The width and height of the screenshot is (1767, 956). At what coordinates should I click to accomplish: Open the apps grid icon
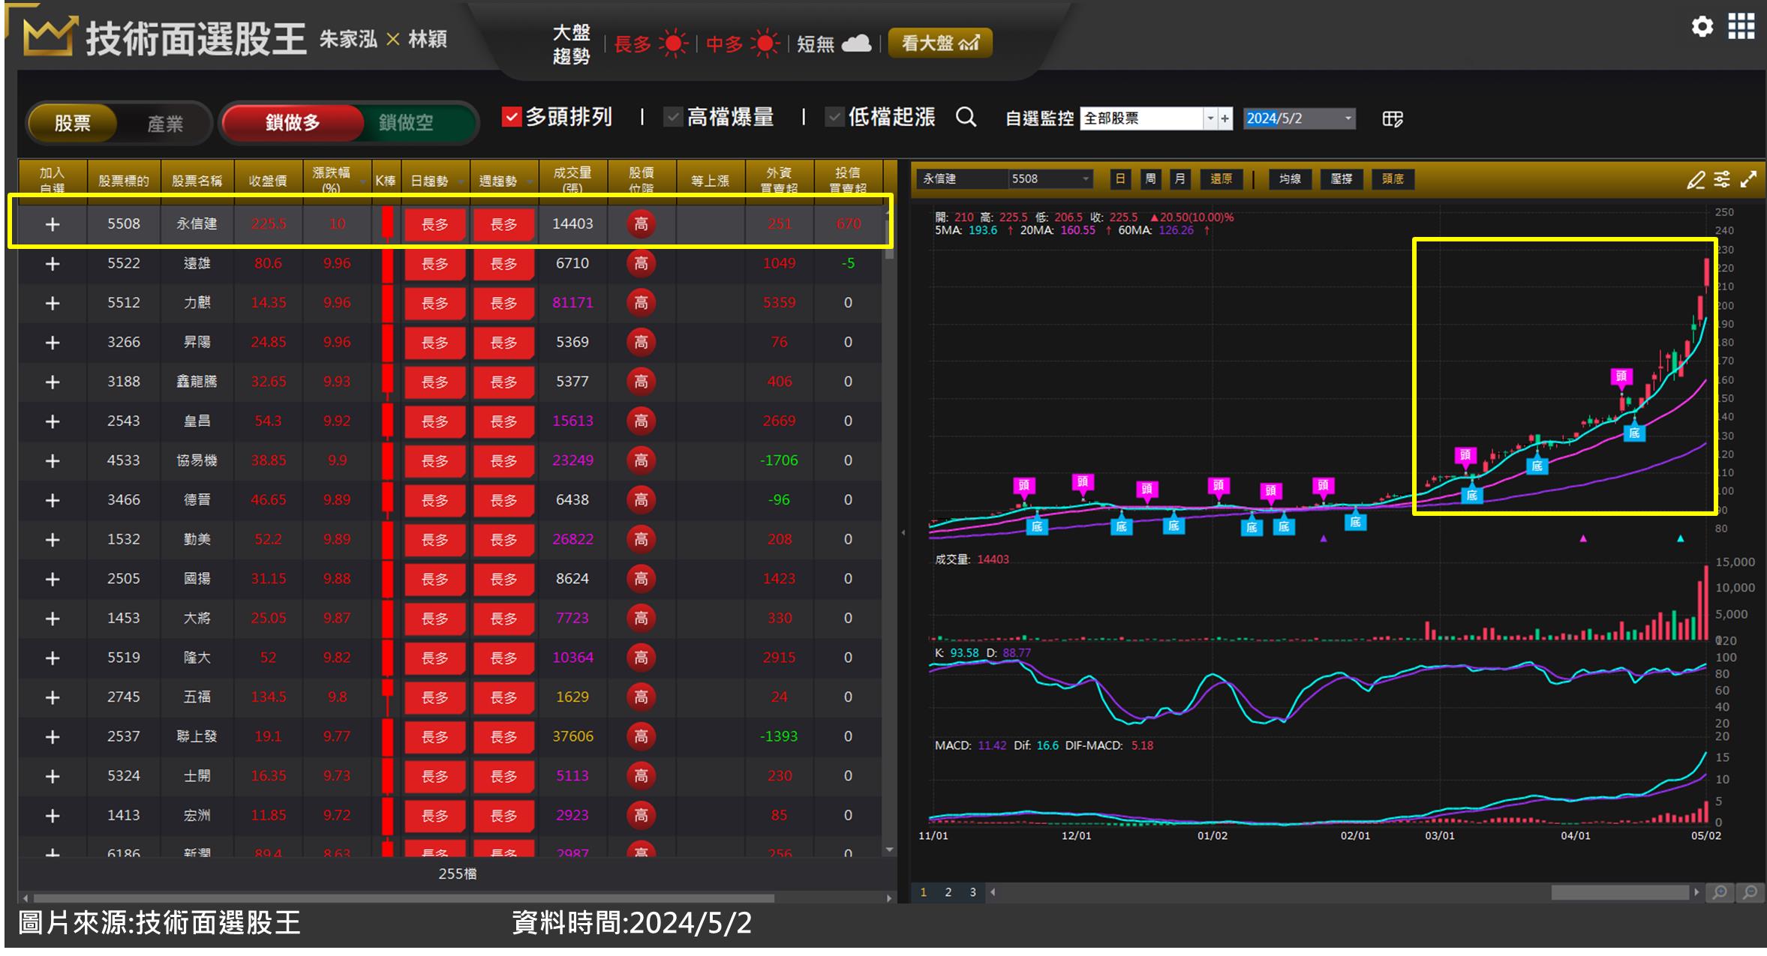[x=1741, y=27]
